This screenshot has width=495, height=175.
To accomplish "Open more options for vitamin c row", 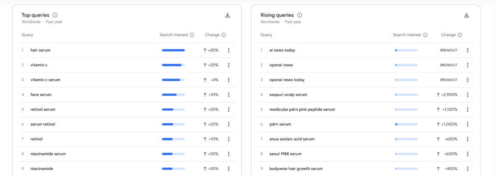I will (229, 65).
